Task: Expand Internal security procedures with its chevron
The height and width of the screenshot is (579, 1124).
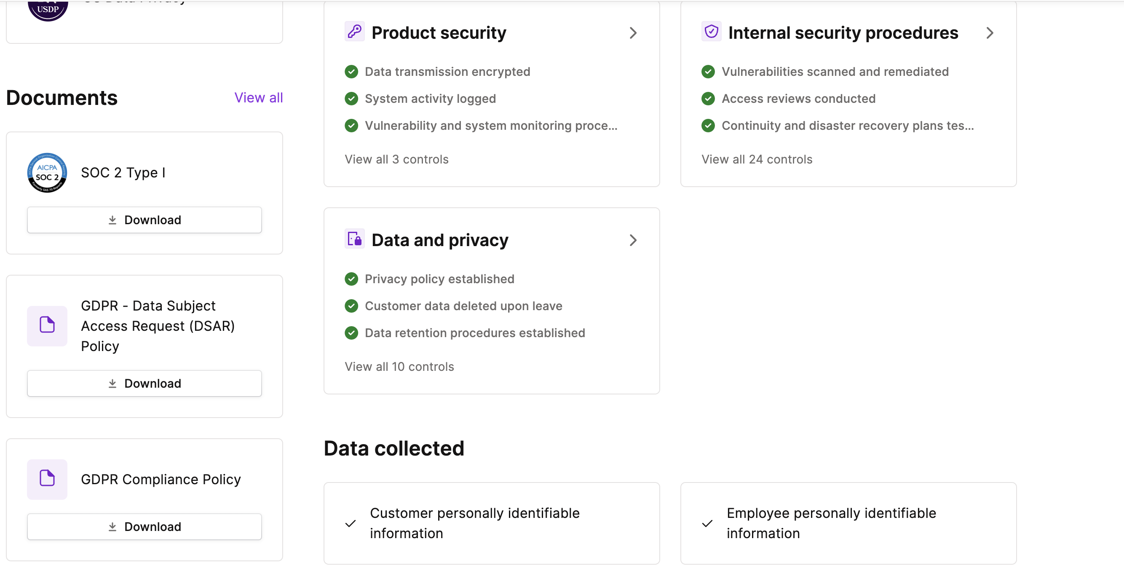Action: pos(990,33)
